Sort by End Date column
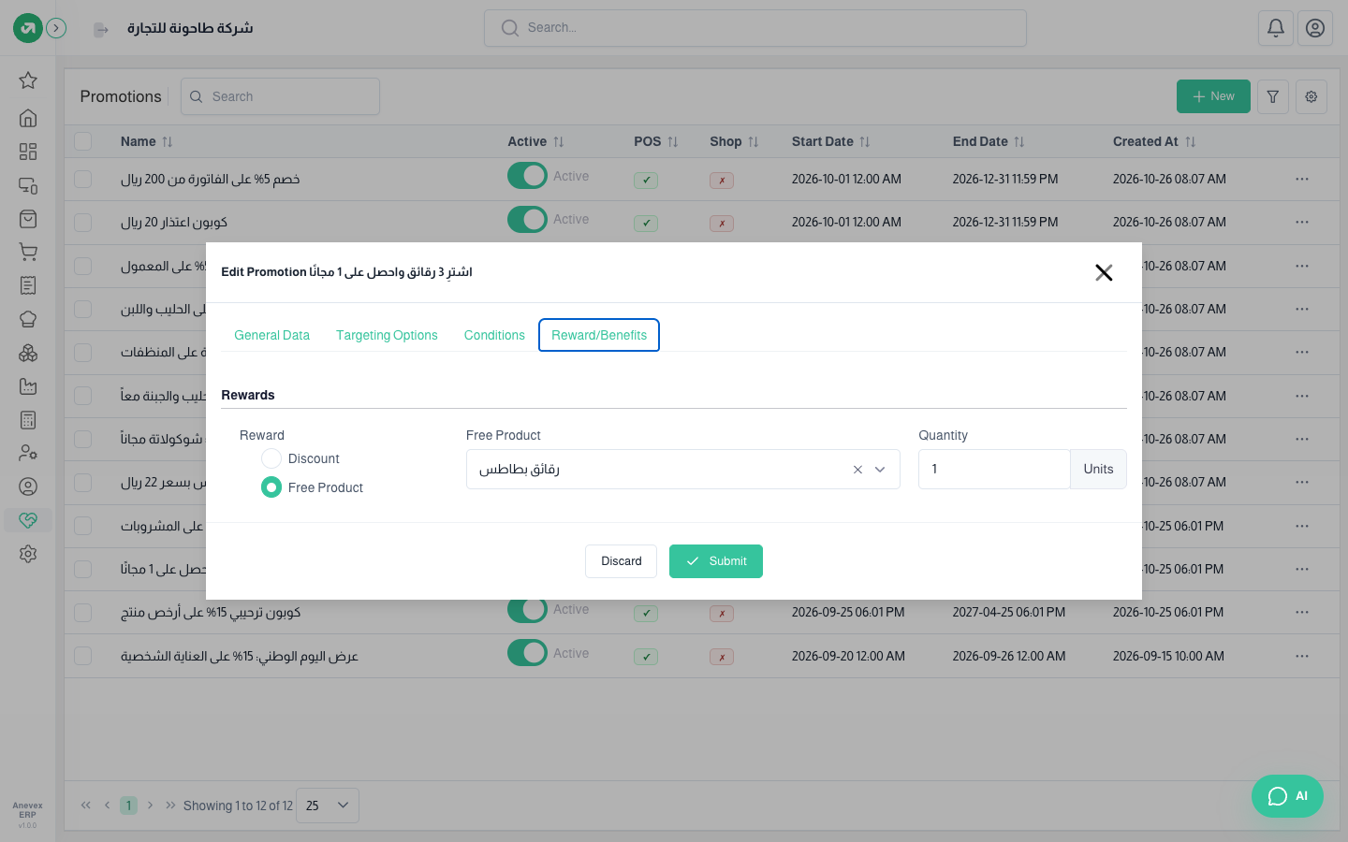Viewport: 1348px width, 842px height. click(x=989, y=141)
